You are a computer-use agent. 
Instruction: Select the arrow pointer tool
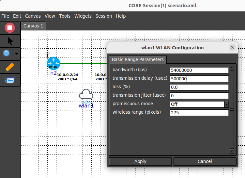pos(10,41)
